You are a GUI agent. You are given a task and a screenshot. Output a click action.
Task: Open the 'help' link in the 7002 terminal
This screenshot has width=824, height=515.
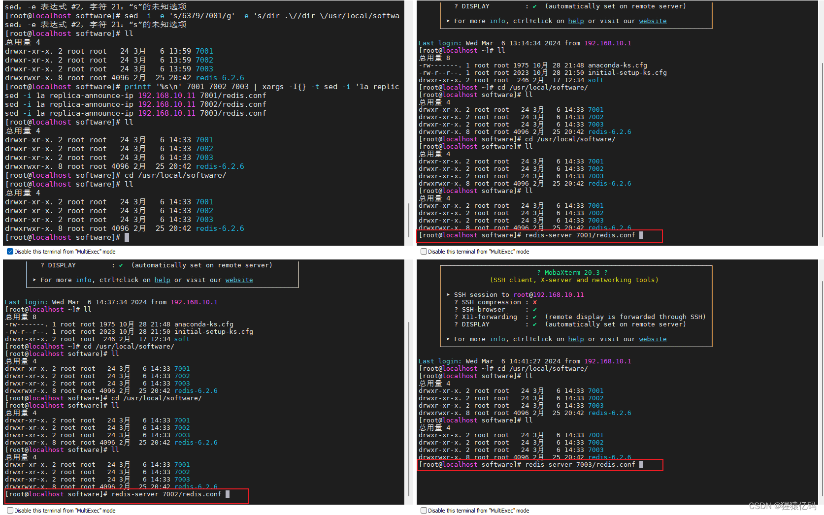click(162, 280)
